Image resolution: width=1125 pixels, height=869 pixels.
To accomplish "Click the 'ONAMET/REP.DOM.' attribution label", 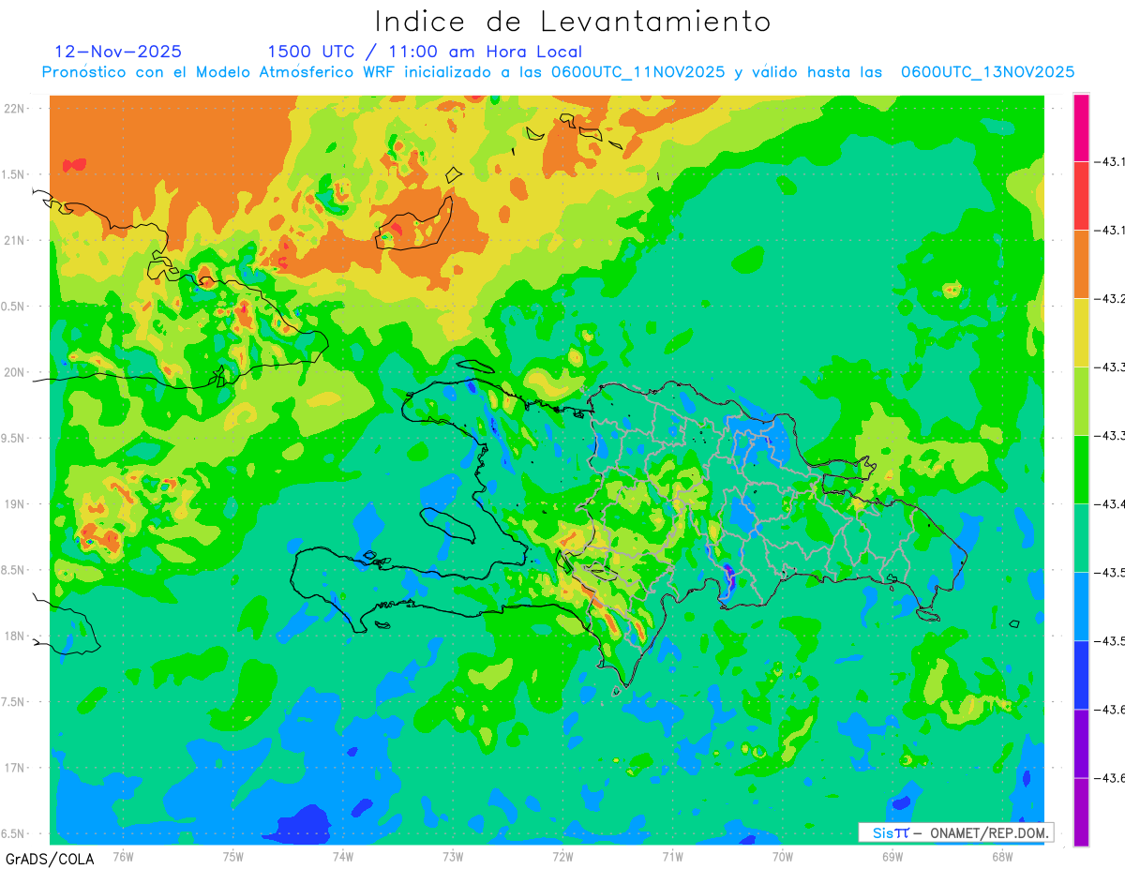I will [x=989, y=832].
